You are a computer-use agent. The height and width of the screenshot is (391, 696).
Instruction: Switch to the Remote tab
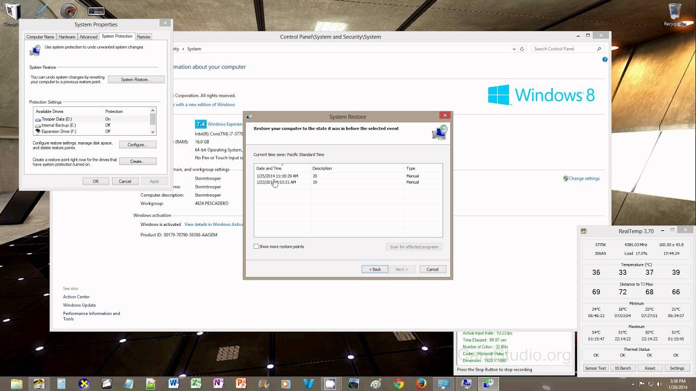pyautogui.click(x=144, y=37)
